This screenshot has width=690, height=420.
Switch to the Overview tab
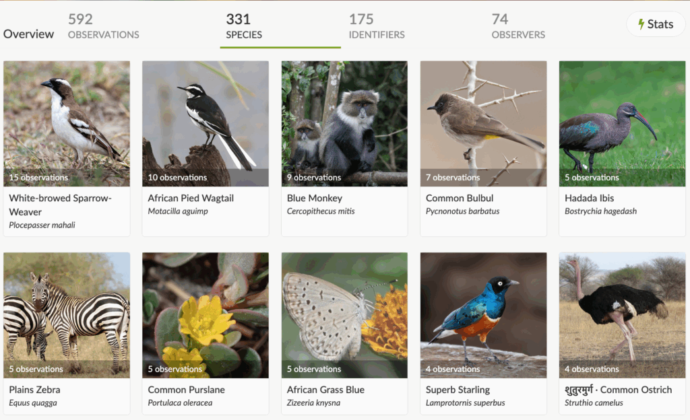tap(28, 34)
